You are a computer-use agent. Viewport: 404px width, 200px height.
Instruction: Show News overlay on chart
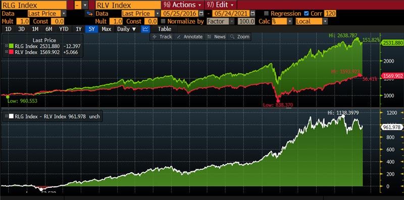coord(217,37)
